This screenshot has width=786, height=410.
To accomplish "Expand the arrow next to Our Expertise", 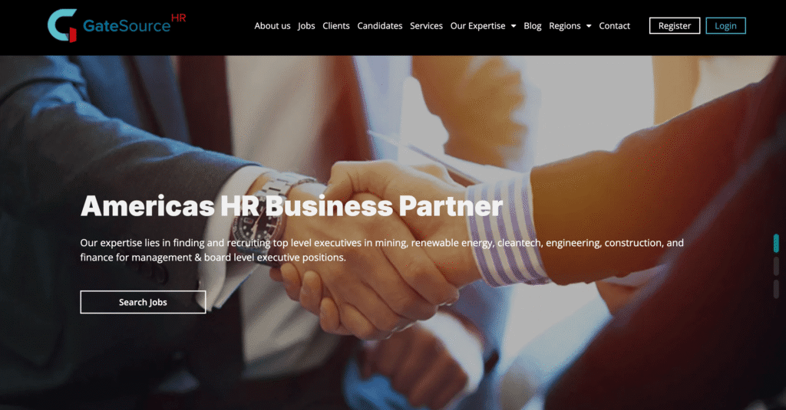I will tap(514, 26).
